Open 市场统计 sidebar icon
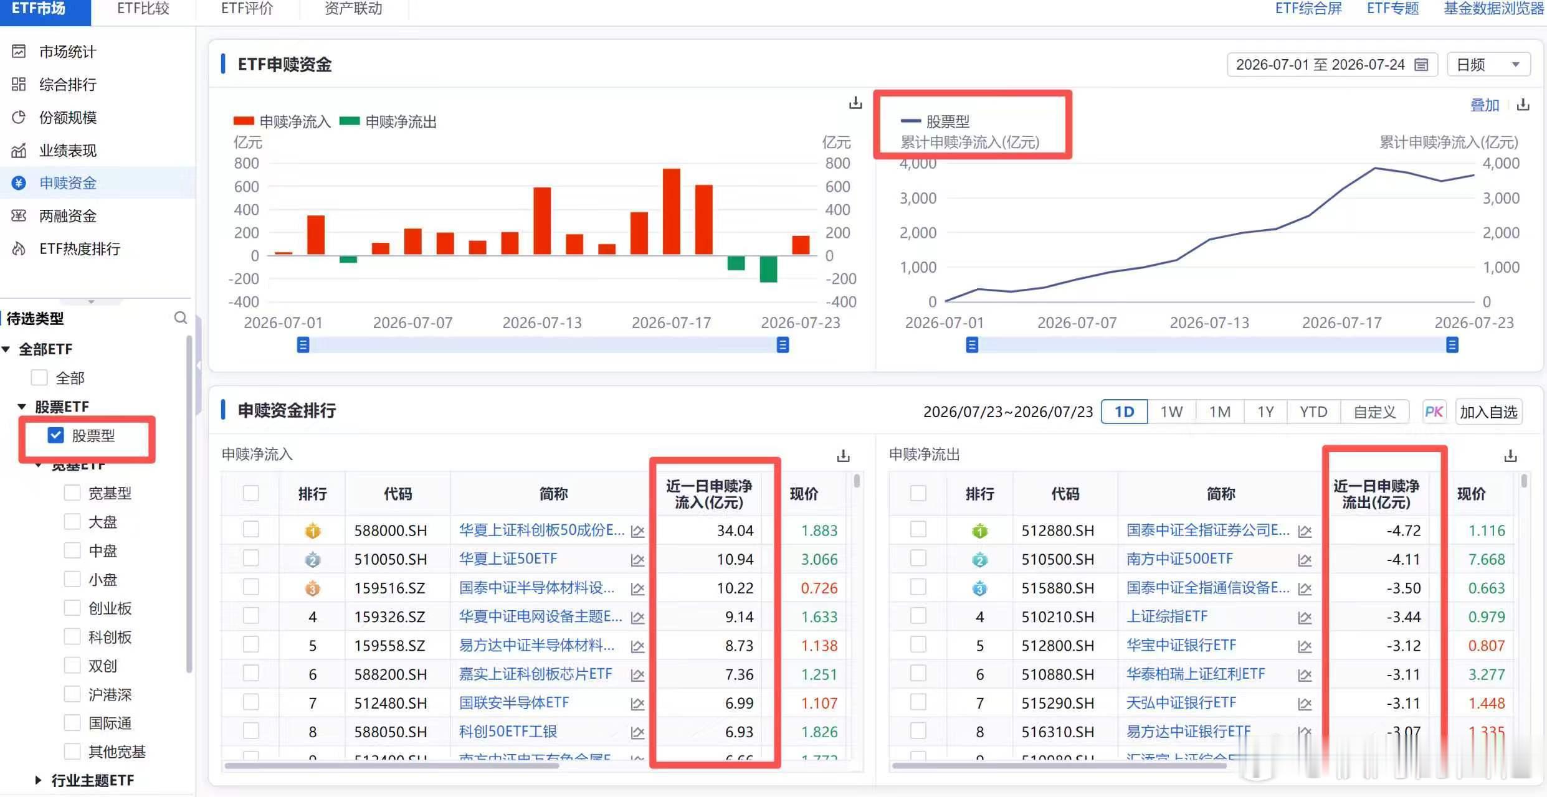The width and height of the screenshot is (1547, 797). click(x=19, y=51)
